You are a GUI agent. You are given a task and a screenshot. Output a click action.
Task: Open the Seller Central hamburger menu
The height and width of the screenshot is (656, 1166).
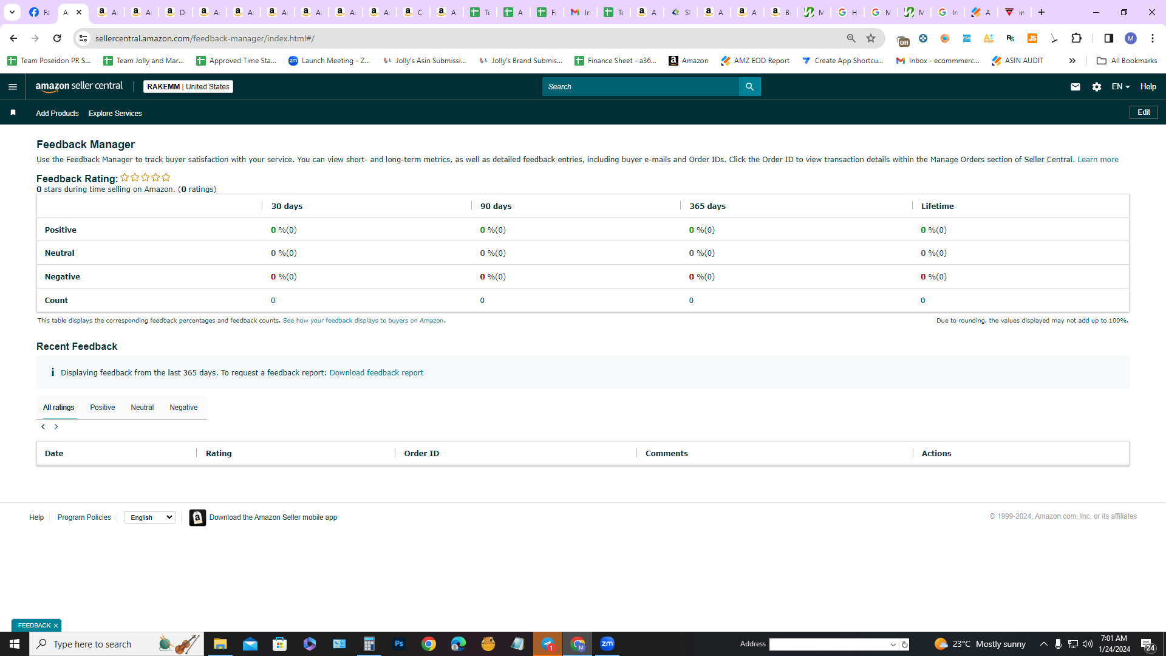tap(13, 87)
